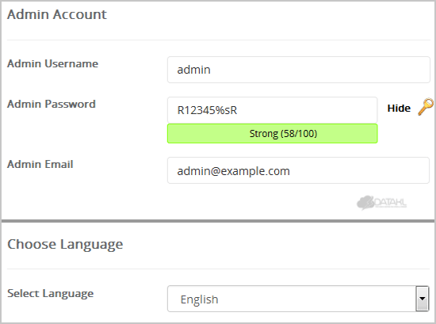Click the green Strong password strength bar

(272, 134)
